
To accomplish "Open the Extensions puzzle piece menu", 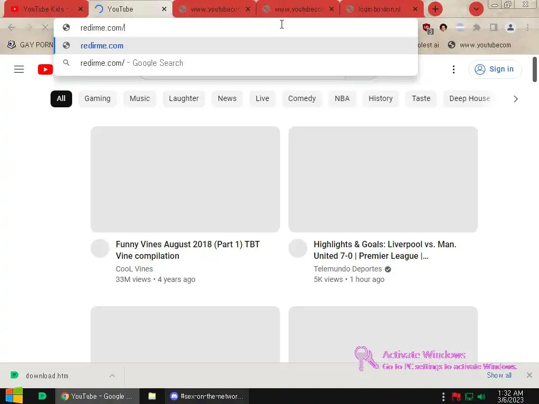I will [477, 27].
